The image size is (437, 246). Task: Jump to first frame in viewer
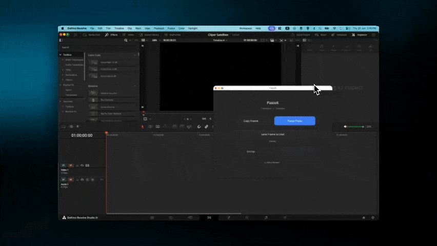[204, 119]
